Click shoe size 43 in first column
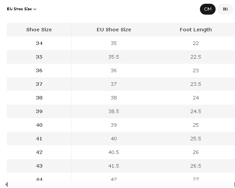 coord(39,166)
